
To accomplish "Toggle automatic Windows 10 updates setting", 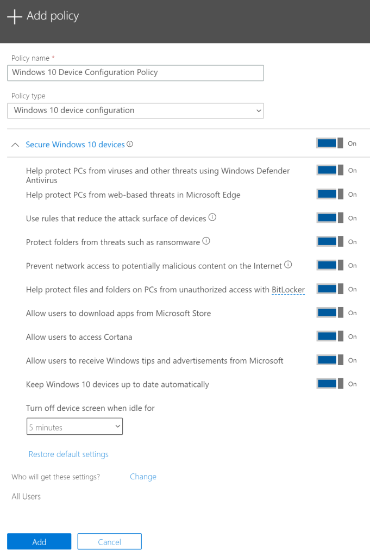I will (330, 384).
